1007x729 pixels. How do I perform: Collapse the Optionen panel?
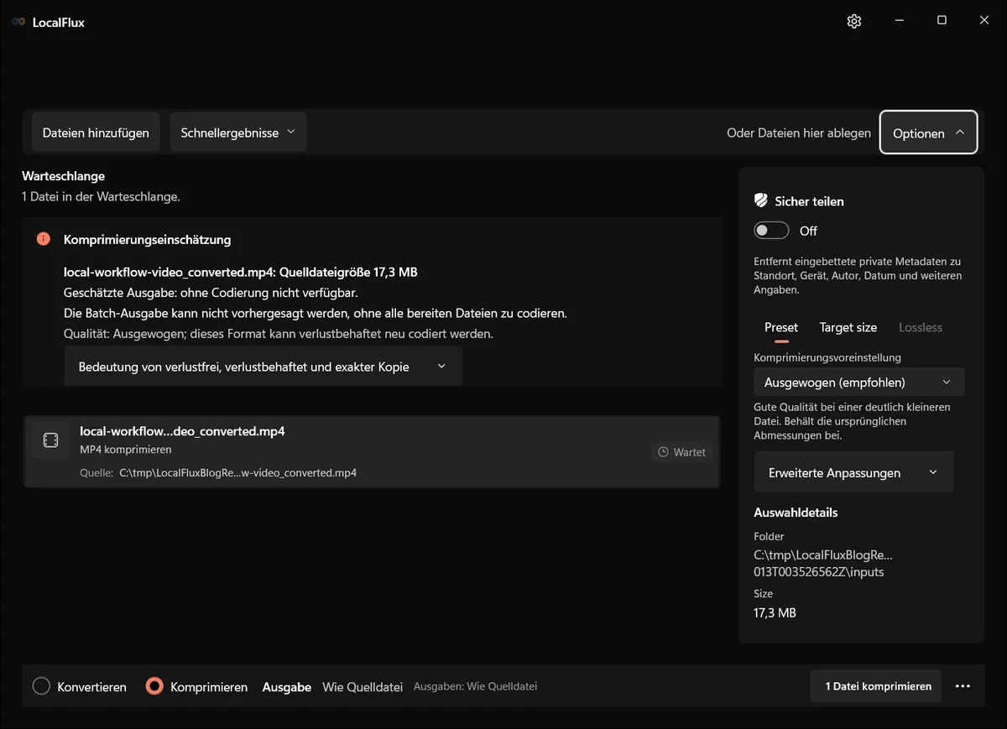click(x=929, y=133)
